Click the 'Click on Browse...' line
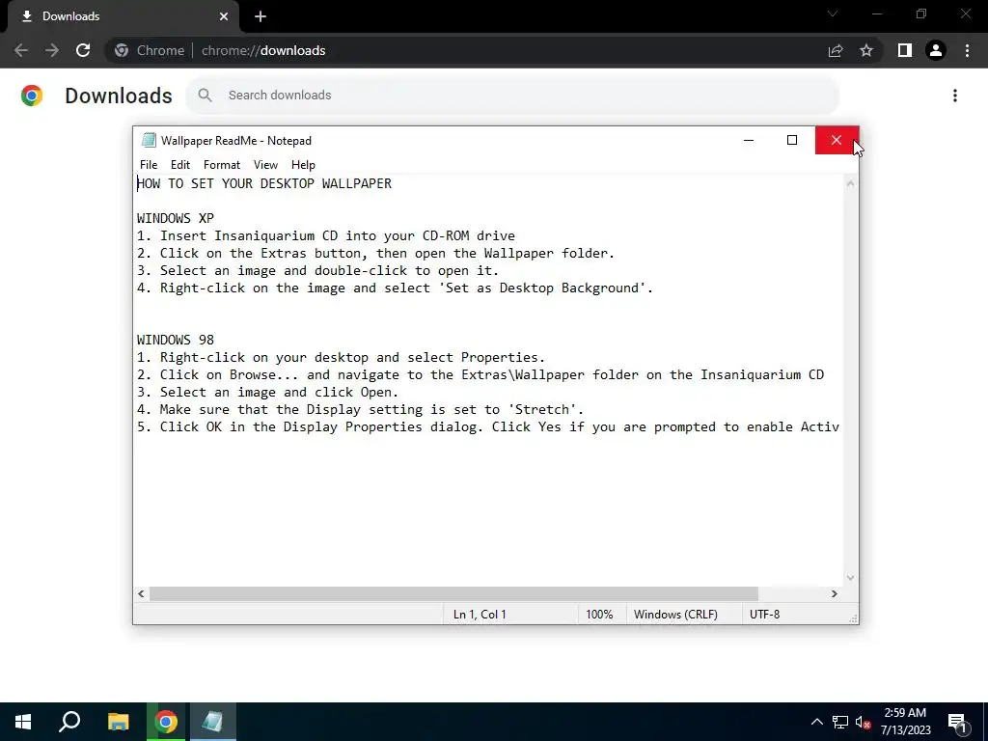988x741 pixels. pyautogui.click(x=480, y=375)
